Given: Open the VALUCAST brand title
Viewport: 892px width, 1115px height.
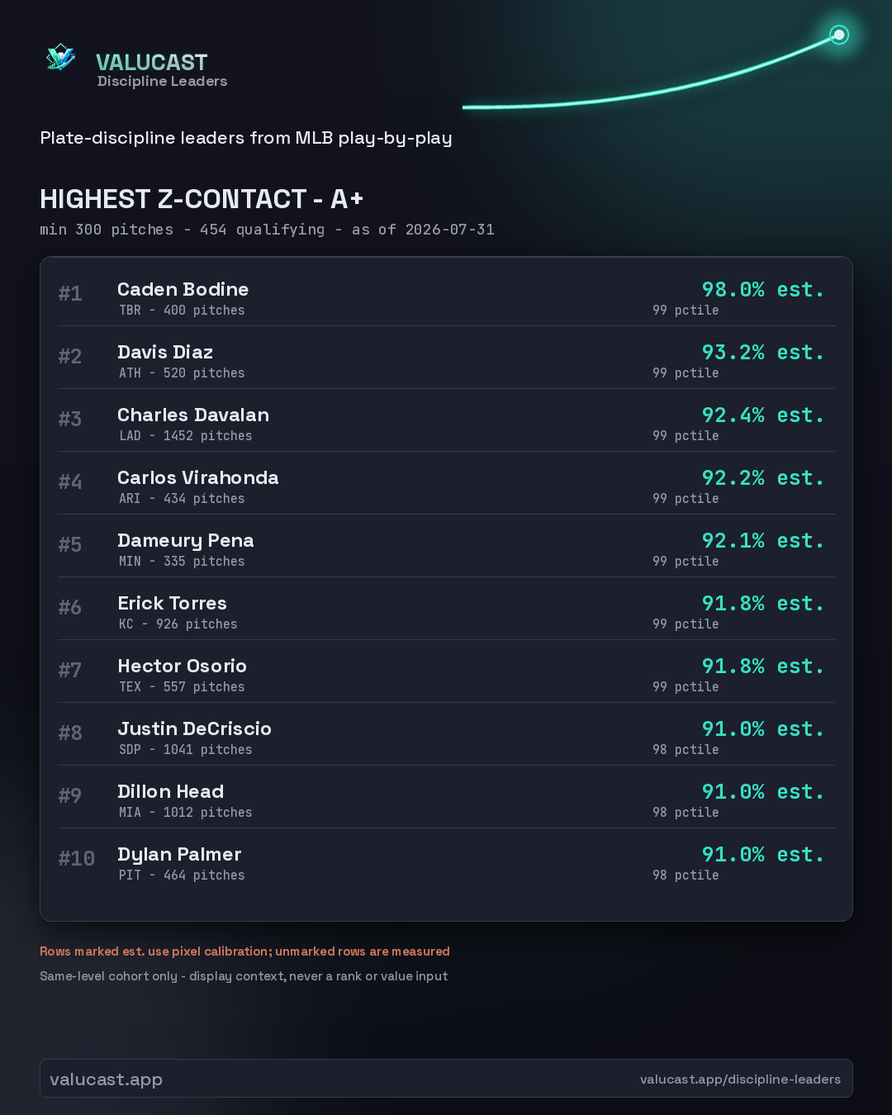Looking at the screenshot, I should [152, 62].
